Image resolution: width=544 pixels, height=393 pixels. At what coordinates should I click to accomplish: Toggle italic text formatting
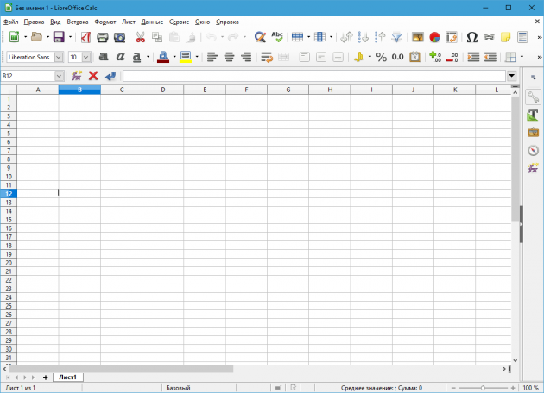pyautogui.click(x=120, y=57)
